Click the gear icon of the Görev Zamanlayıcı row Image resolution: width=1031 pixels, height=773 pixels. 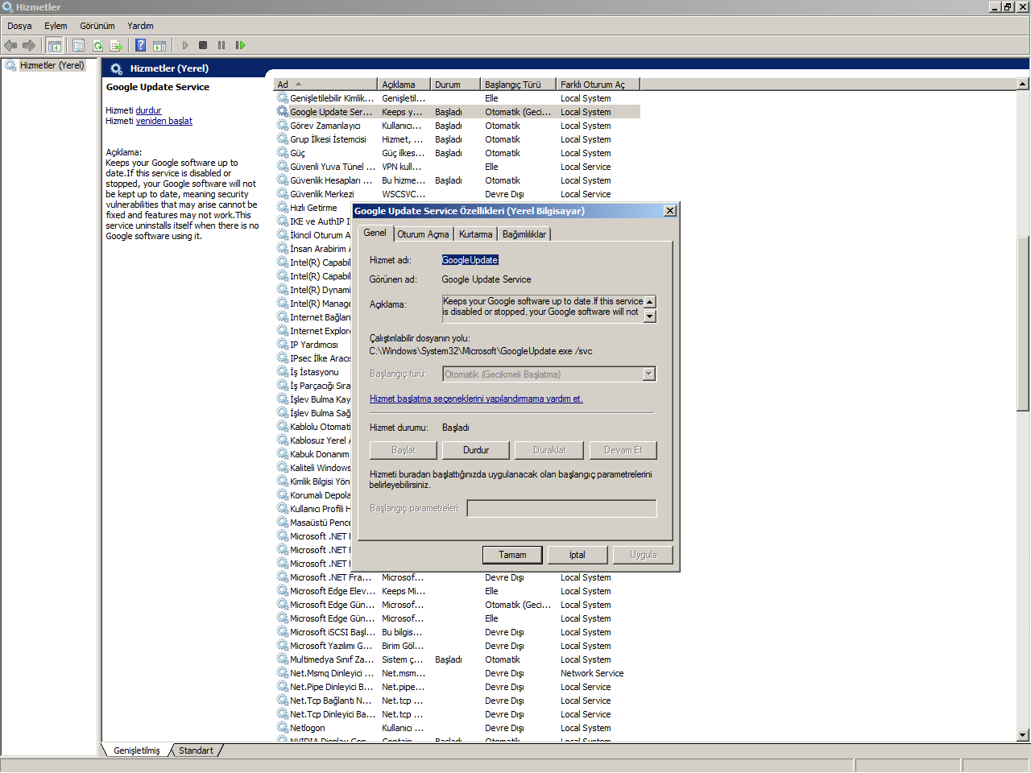pos(283,126)
